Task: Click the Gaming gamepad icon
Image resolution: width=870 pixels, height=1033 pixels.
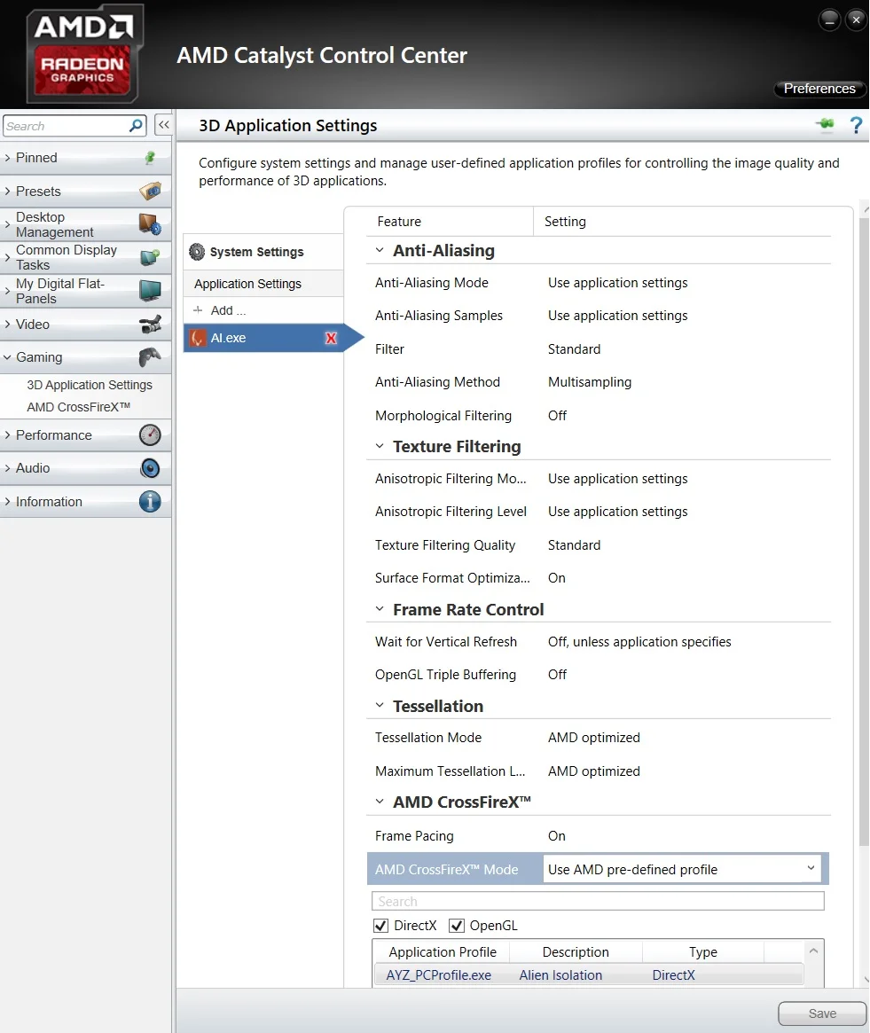Action: [x=150, y=357]
